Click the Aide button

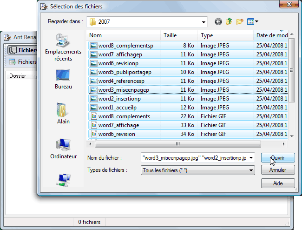click(278, 183)
